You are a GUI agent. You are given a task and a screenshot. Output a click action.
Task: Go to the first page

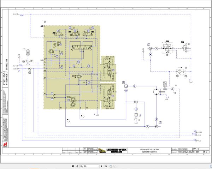[x=73, y=166]
